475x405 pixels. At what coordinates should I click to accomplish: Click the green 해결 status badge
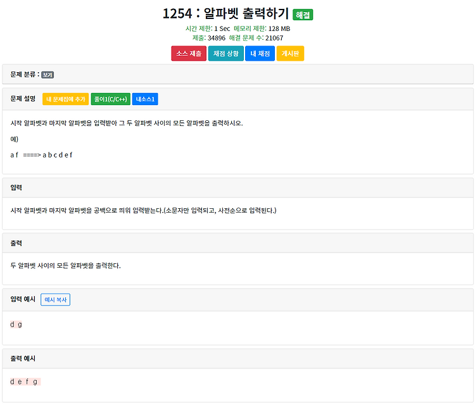pyautogui.click(x=303, y=15)
